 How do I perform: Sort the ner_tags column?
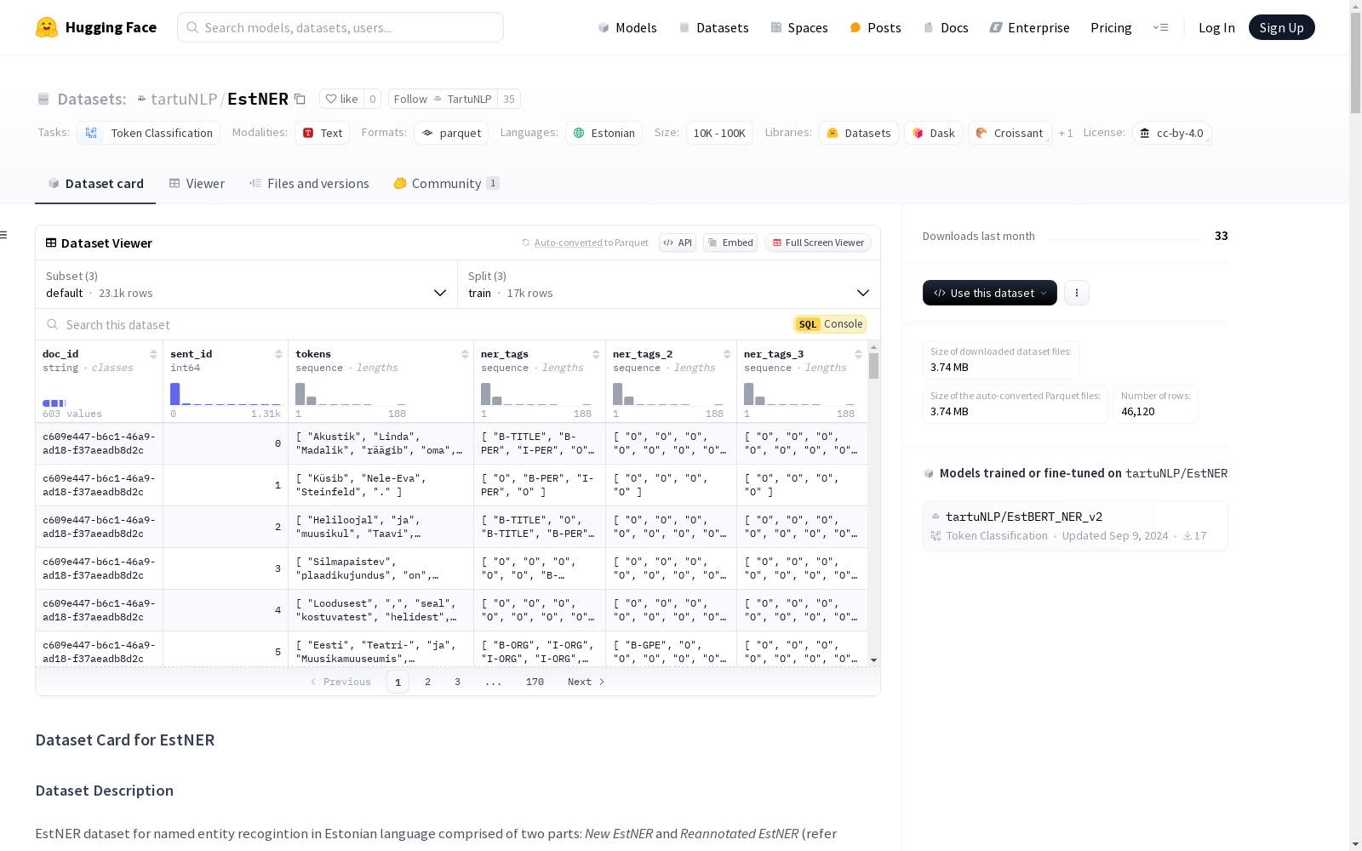pos(596,354)
